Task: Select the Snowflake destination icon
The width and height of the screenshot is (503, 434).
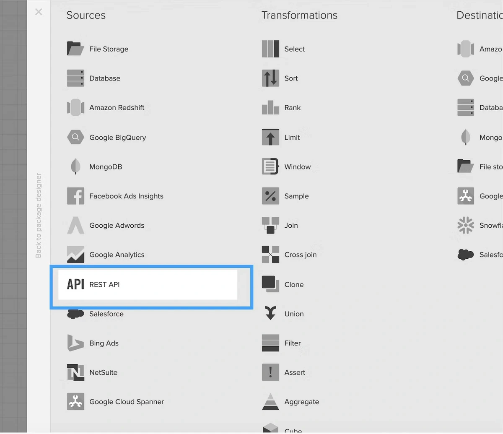Action: (x=466, y=225)
